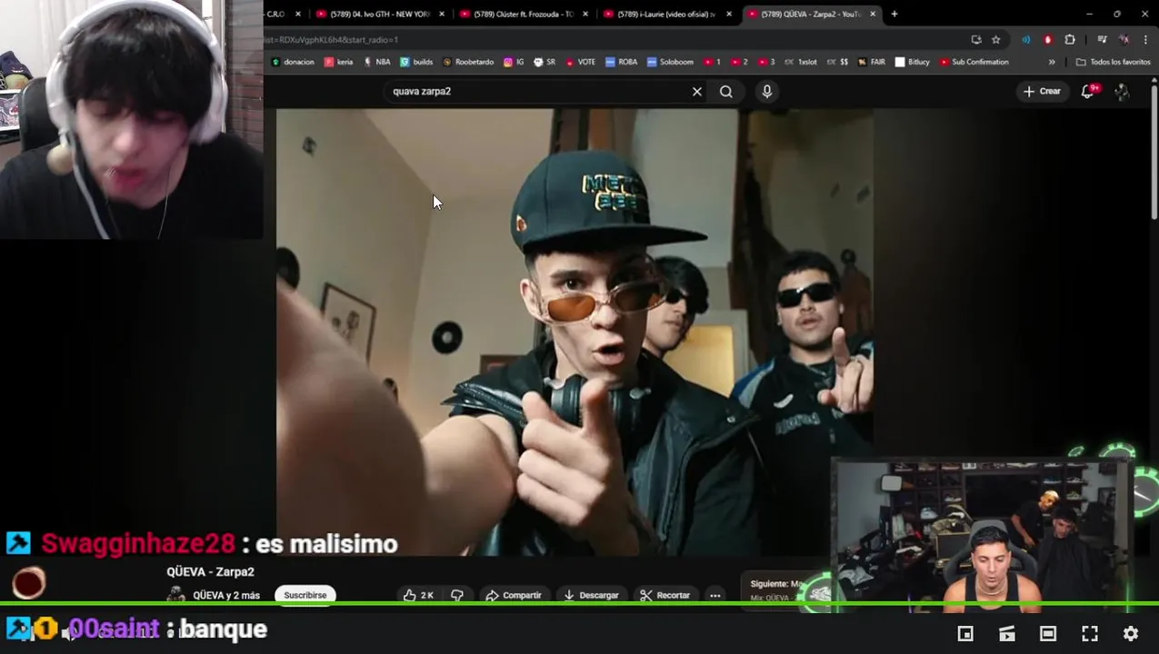
Task: Open the Bitlucy bookmark
Action: pyautogui.click(x=913, y=62)
